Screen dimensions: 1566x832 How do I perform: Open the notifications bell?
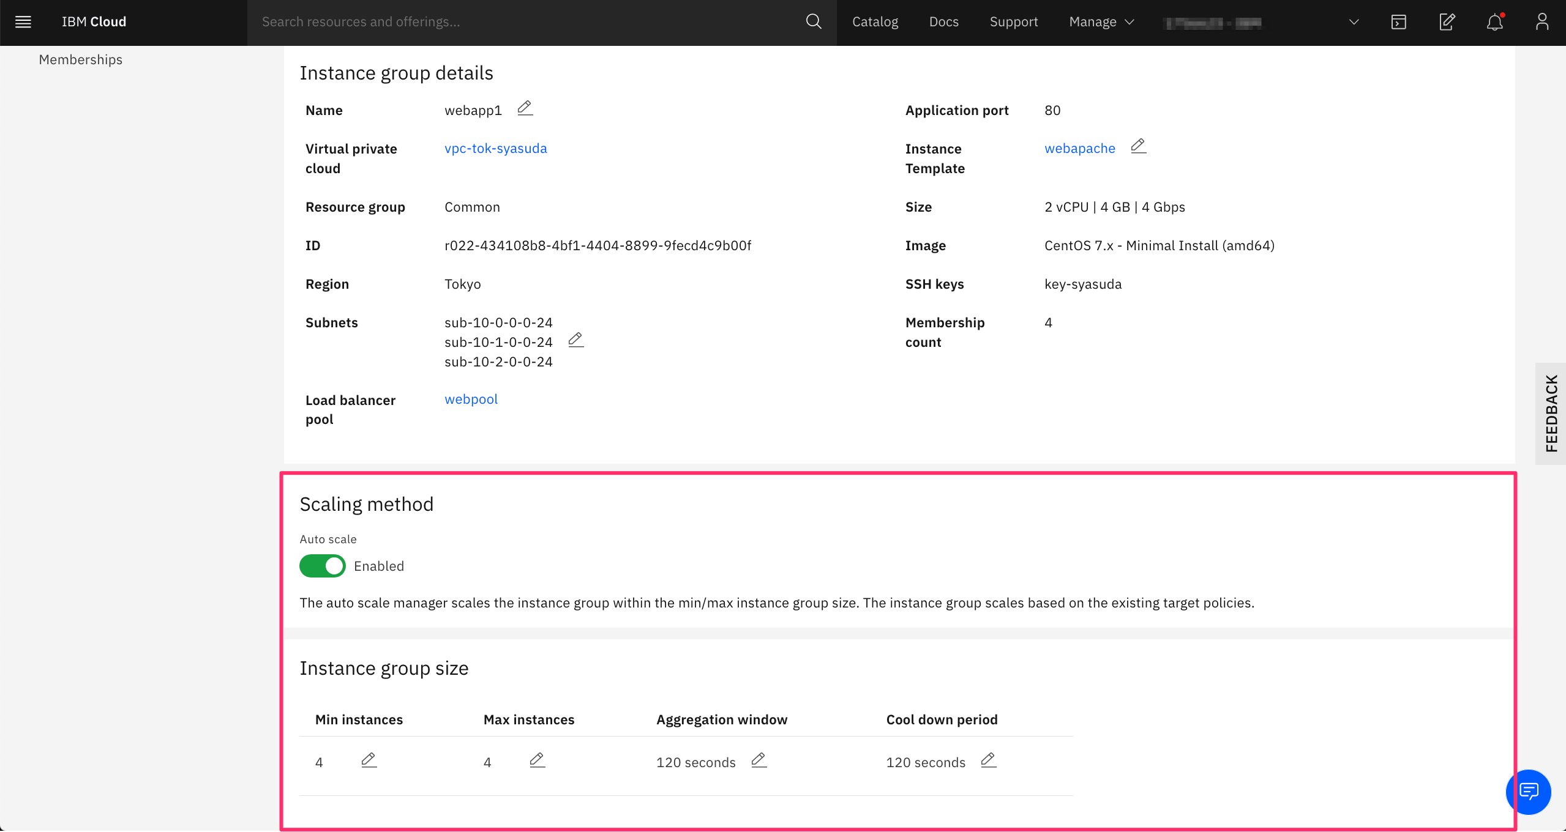(x=1494, y=23)
